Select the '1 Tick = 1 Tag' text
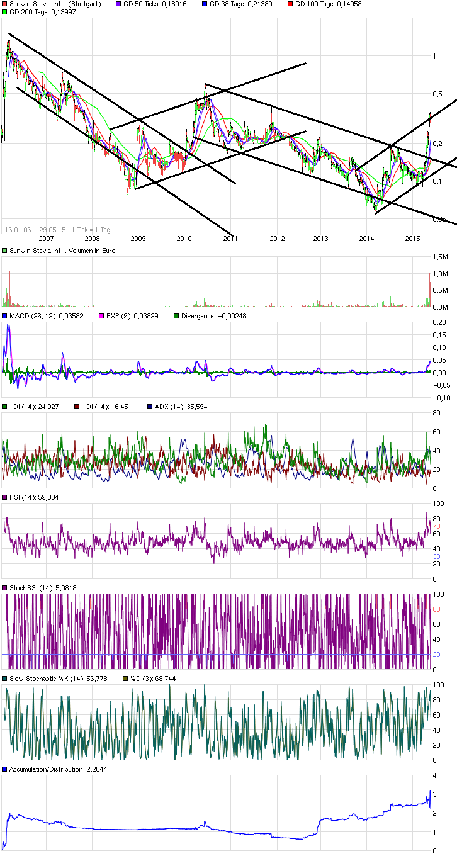Screen dimensions: 457x856 coord(91,229)
